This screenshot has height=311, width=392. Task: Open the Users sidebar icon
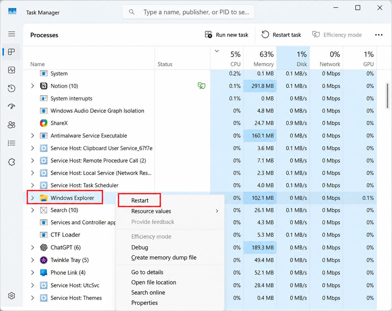[12, 125]
